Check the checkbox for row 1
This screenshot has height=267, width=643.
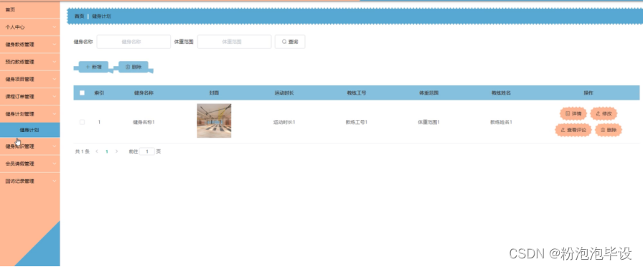pyautogui.click(x=82, y=122)
